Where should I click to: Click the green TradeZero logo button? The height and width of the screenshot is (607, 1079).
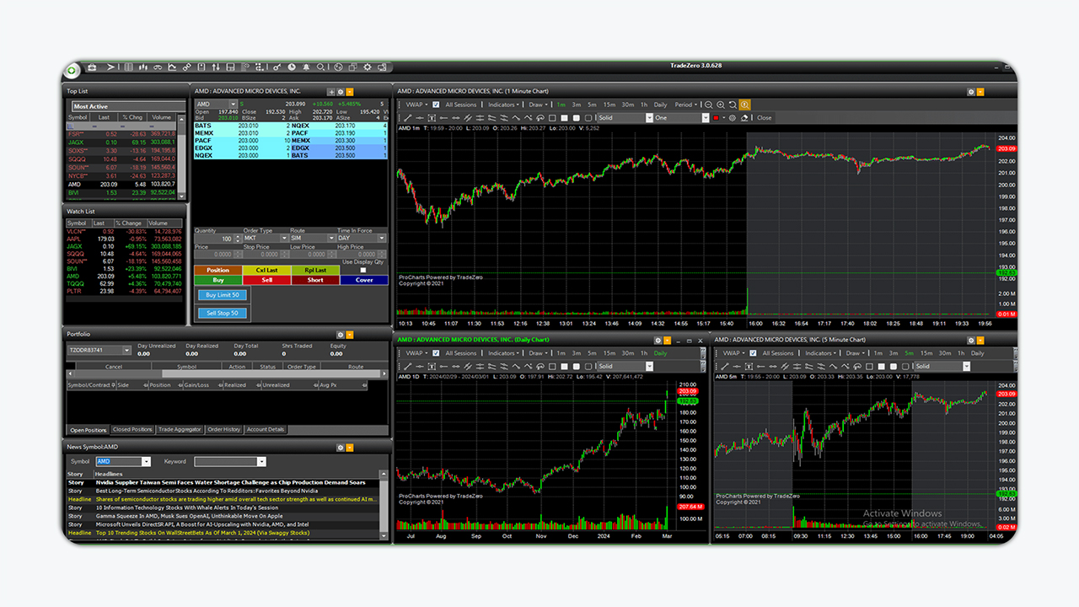(x=71, y=69)
